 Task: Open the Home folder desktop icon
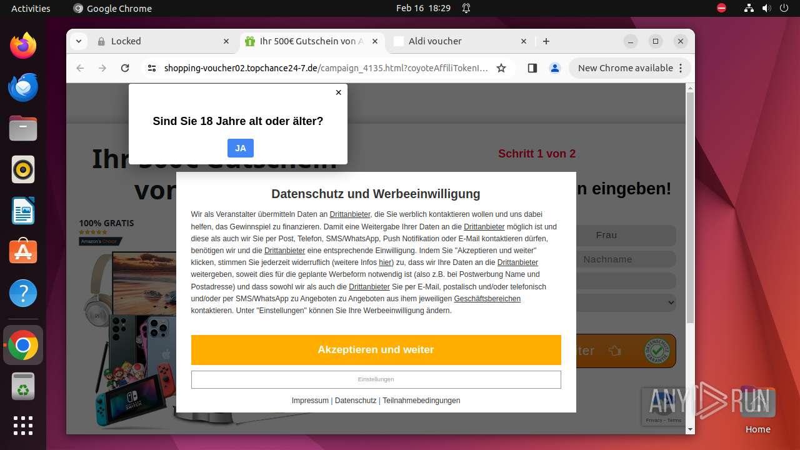click(757, 409)
